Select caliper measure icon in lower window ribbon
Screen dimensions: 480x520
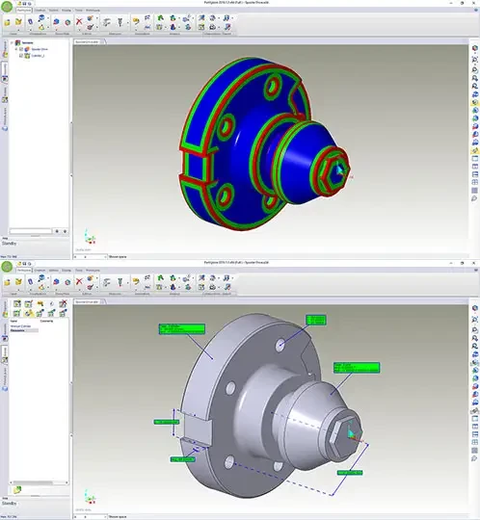107,282
